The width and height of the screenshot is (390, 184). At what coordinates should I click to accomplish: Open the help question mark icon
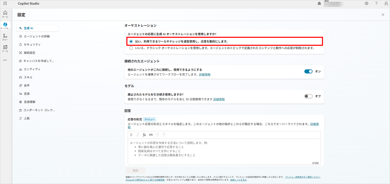376,4
